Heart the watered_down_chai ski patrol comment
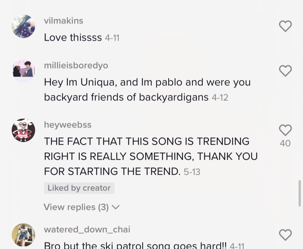The width and height of the screenshot is (303, 249). point(285,235)
